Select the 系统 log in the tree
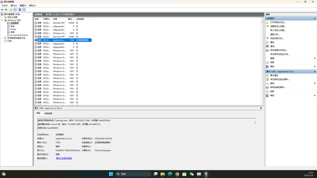Screen dimensions: 317x178 pos(12,32)
